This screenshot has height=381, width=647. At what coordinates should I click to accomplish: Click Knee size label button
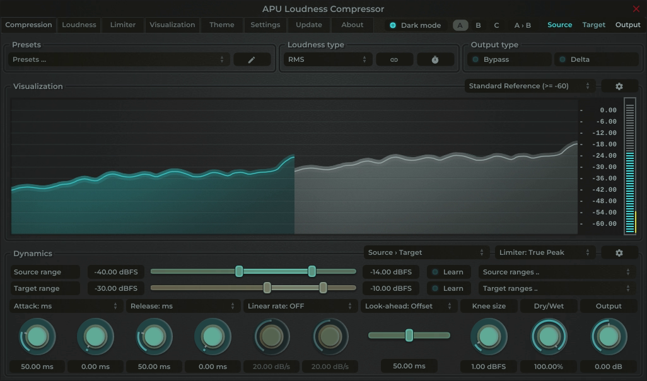coord(489,306)
